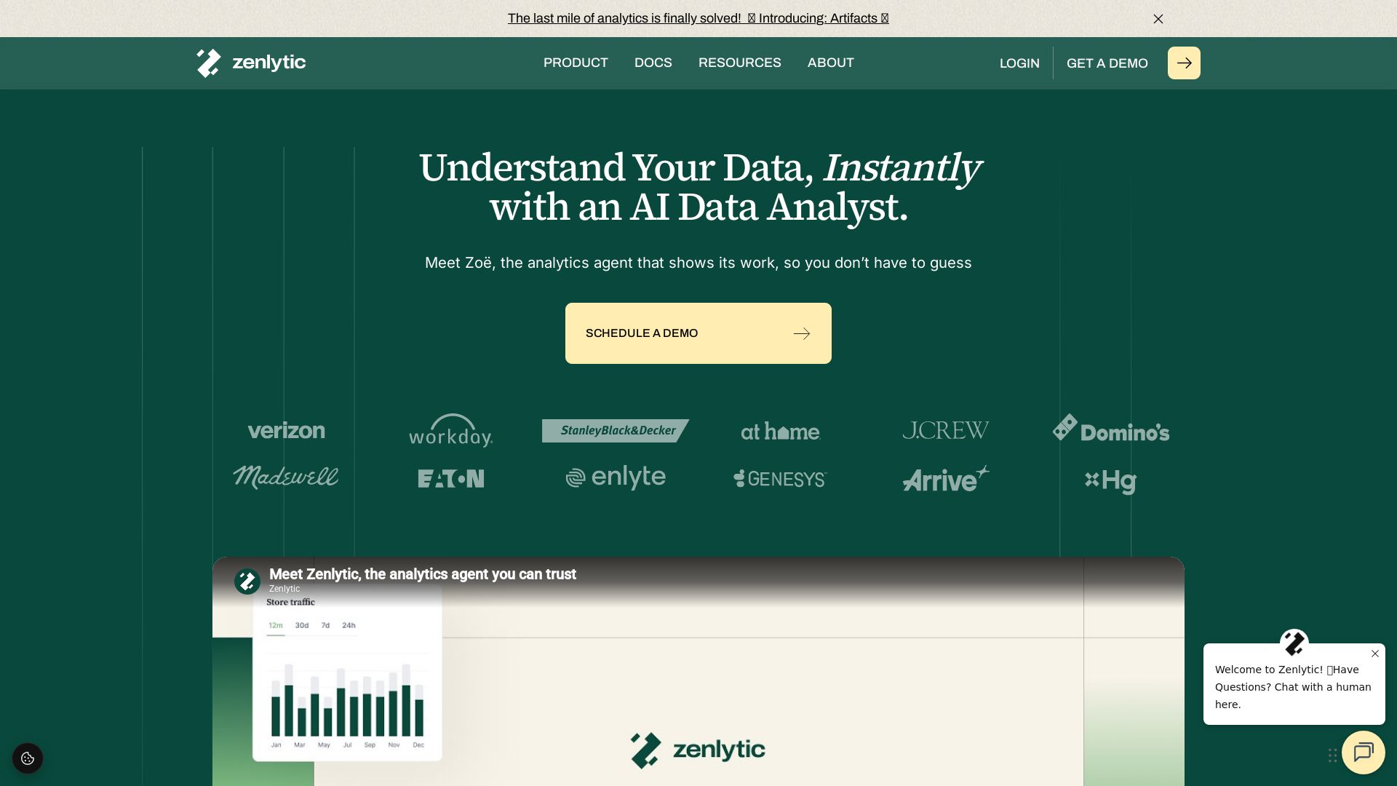The width and height of the screenshot is (1397, 786).
Task: Click the Zenlytic logo in the navbar
Action: (250, 63)
